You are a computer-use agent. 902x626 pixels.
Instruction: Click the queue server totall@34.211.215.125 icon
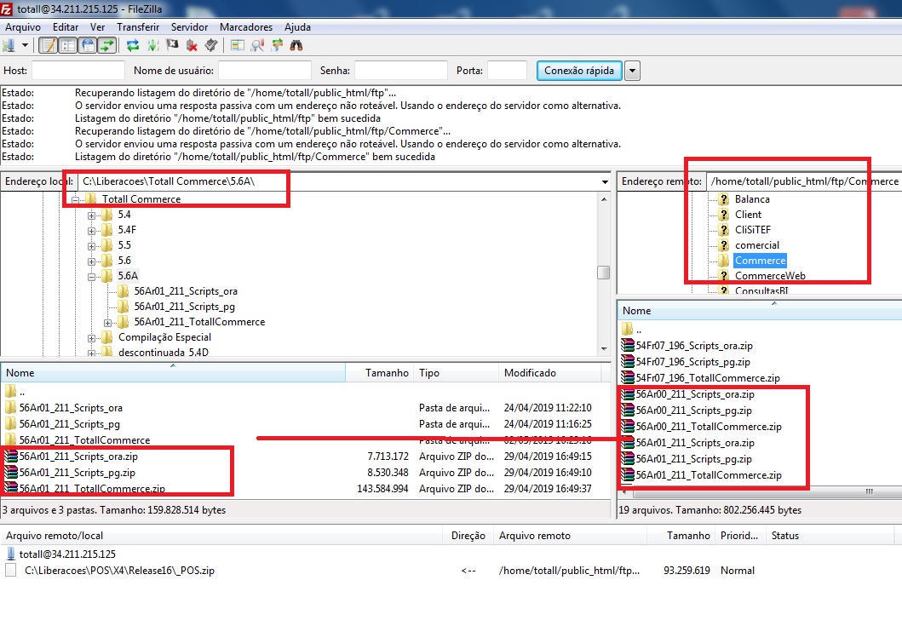[x=11, y=554]
